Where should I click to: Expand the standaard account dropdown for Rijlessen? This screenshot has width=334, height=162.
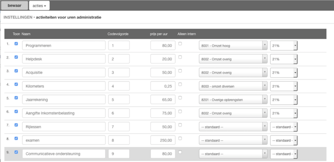[x=233, y=127]
